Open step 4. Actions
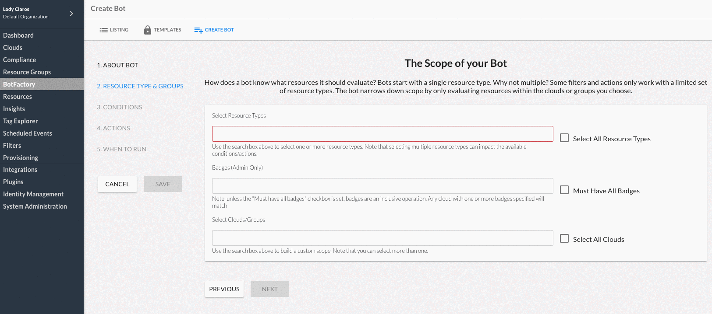 pyautogui.click(x=113, y=128)
